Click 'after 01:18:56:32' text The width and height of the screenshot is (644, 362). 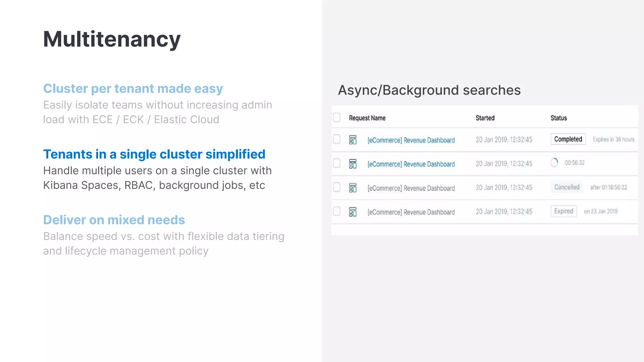(x=608, y=187)
